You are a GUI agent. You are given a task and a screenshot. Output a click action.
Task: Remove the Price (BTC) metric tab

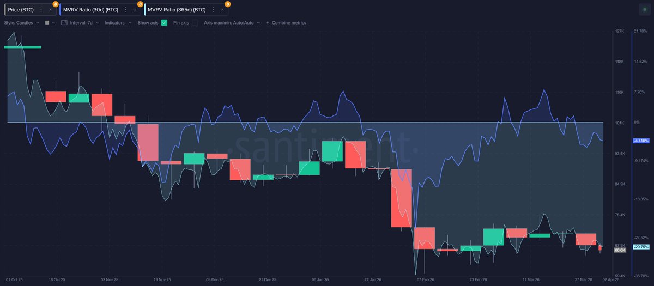tap(50, 10)
